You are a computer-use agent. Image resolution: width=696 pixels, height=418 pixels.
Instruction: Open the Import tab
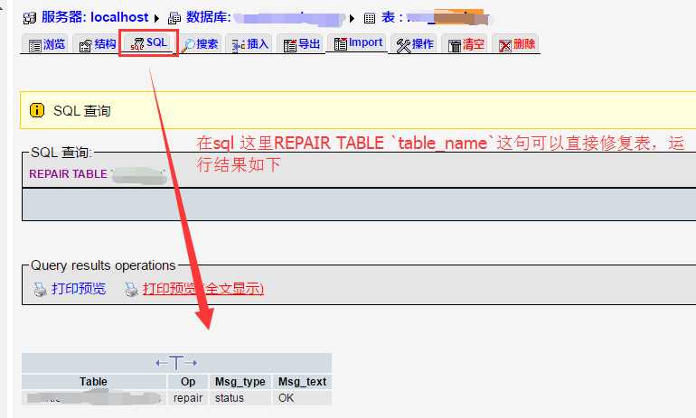tap(357, 42)
